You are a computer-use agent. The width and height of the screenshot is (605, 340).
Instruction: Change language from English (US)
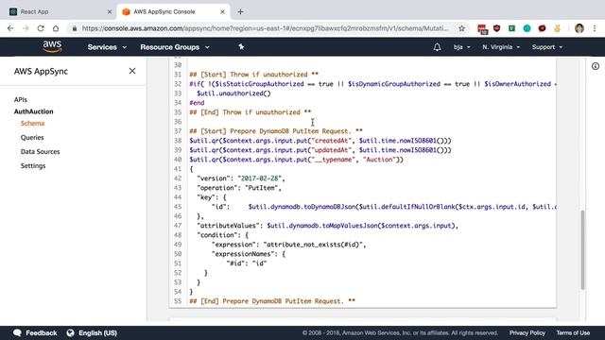92,333
